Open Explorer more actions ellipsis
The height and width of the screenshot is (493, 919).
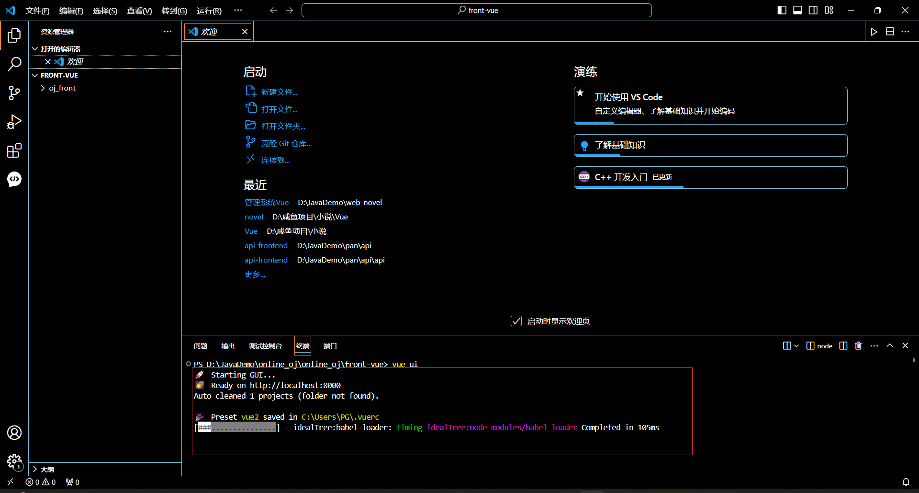pyautogui.click(x=168, y=32)
